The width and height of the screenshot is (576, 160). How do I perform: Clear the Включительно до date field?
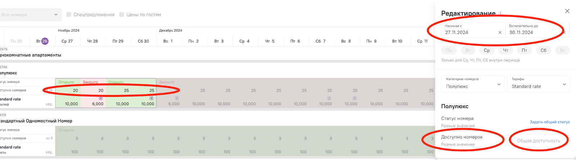(x=564, y=32)
